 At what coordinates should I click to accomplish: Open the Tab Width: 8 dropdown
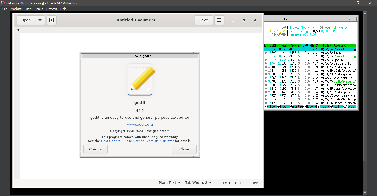[198, 182]
